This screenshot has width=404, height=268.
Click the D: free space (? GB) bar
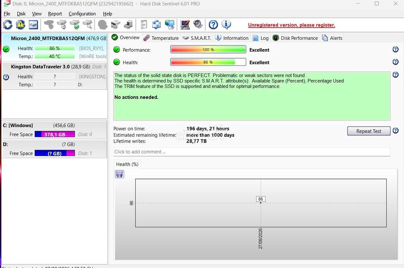(x=54, y=153)
